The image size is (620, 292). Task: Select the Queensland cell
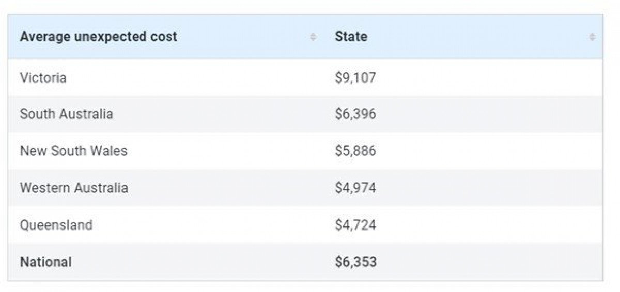56,225
